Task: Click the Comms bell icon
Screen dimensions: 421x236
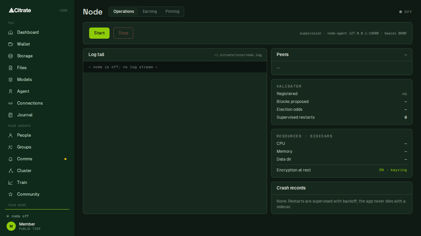Action: [x=11, y=159]
